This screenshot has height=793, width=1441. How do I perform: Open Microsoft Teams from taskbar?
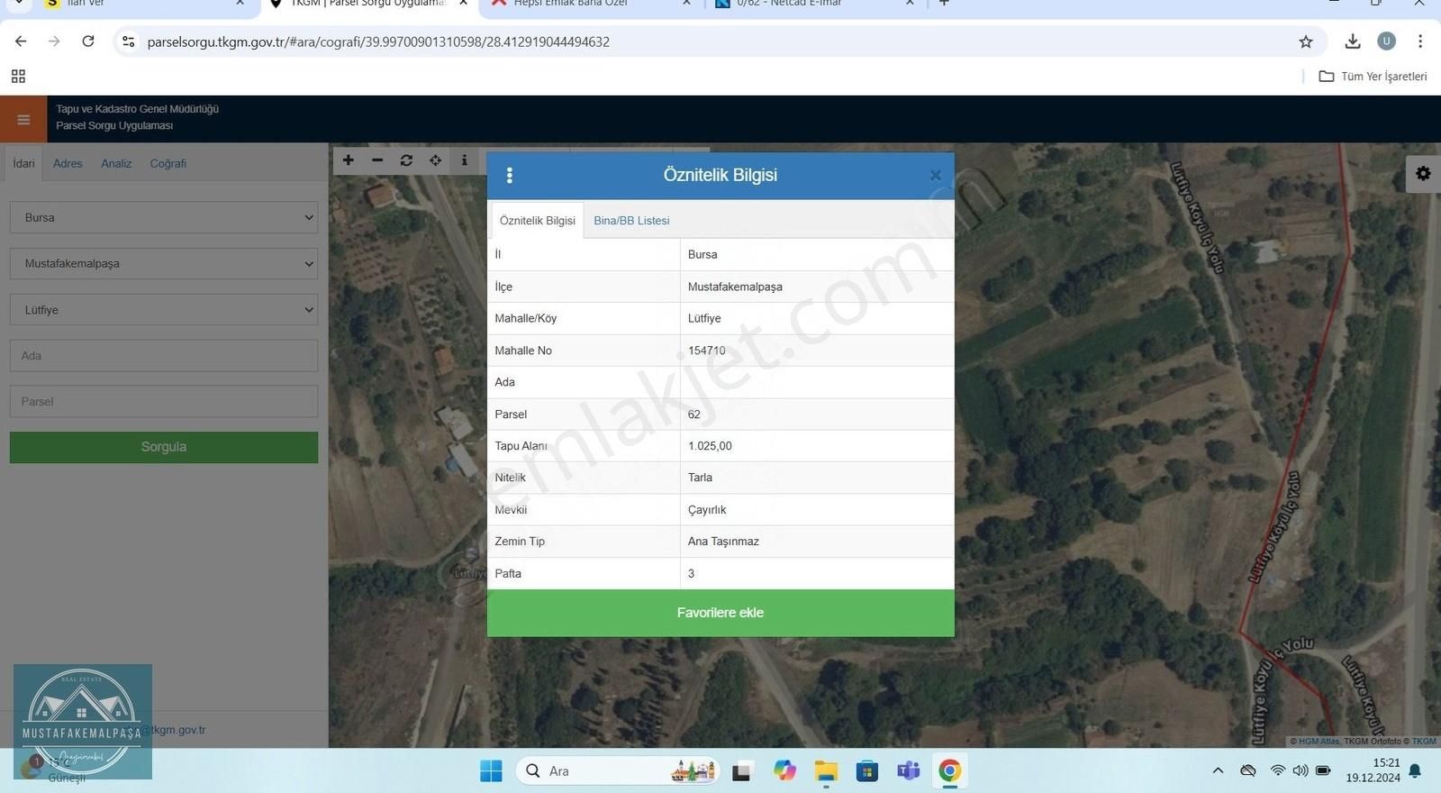[908, 771]
